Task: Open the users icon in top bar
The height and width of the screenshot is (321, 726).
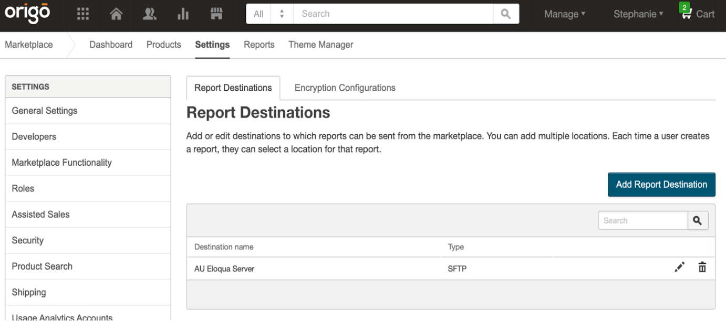Action: [x=150, y=14]
